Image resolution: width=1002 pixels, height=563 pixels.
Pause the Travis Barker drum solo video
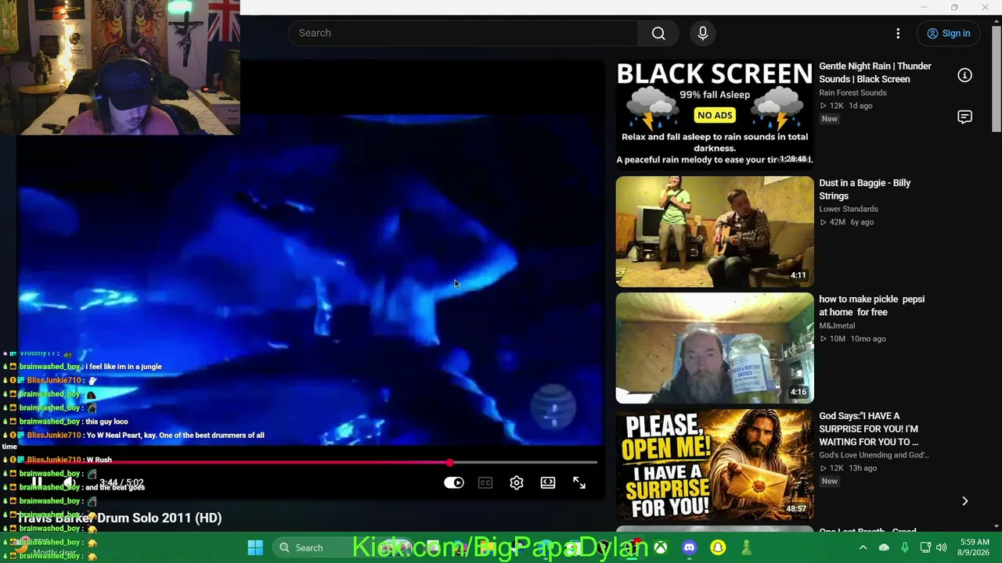[37, 482]
